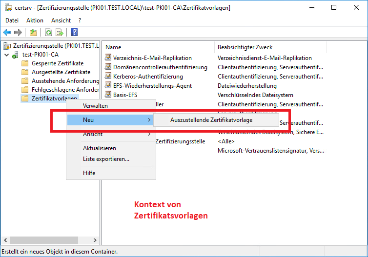Open the Datei menu
The height and width of the screenshot is (257, 368).
pos(12,20)
